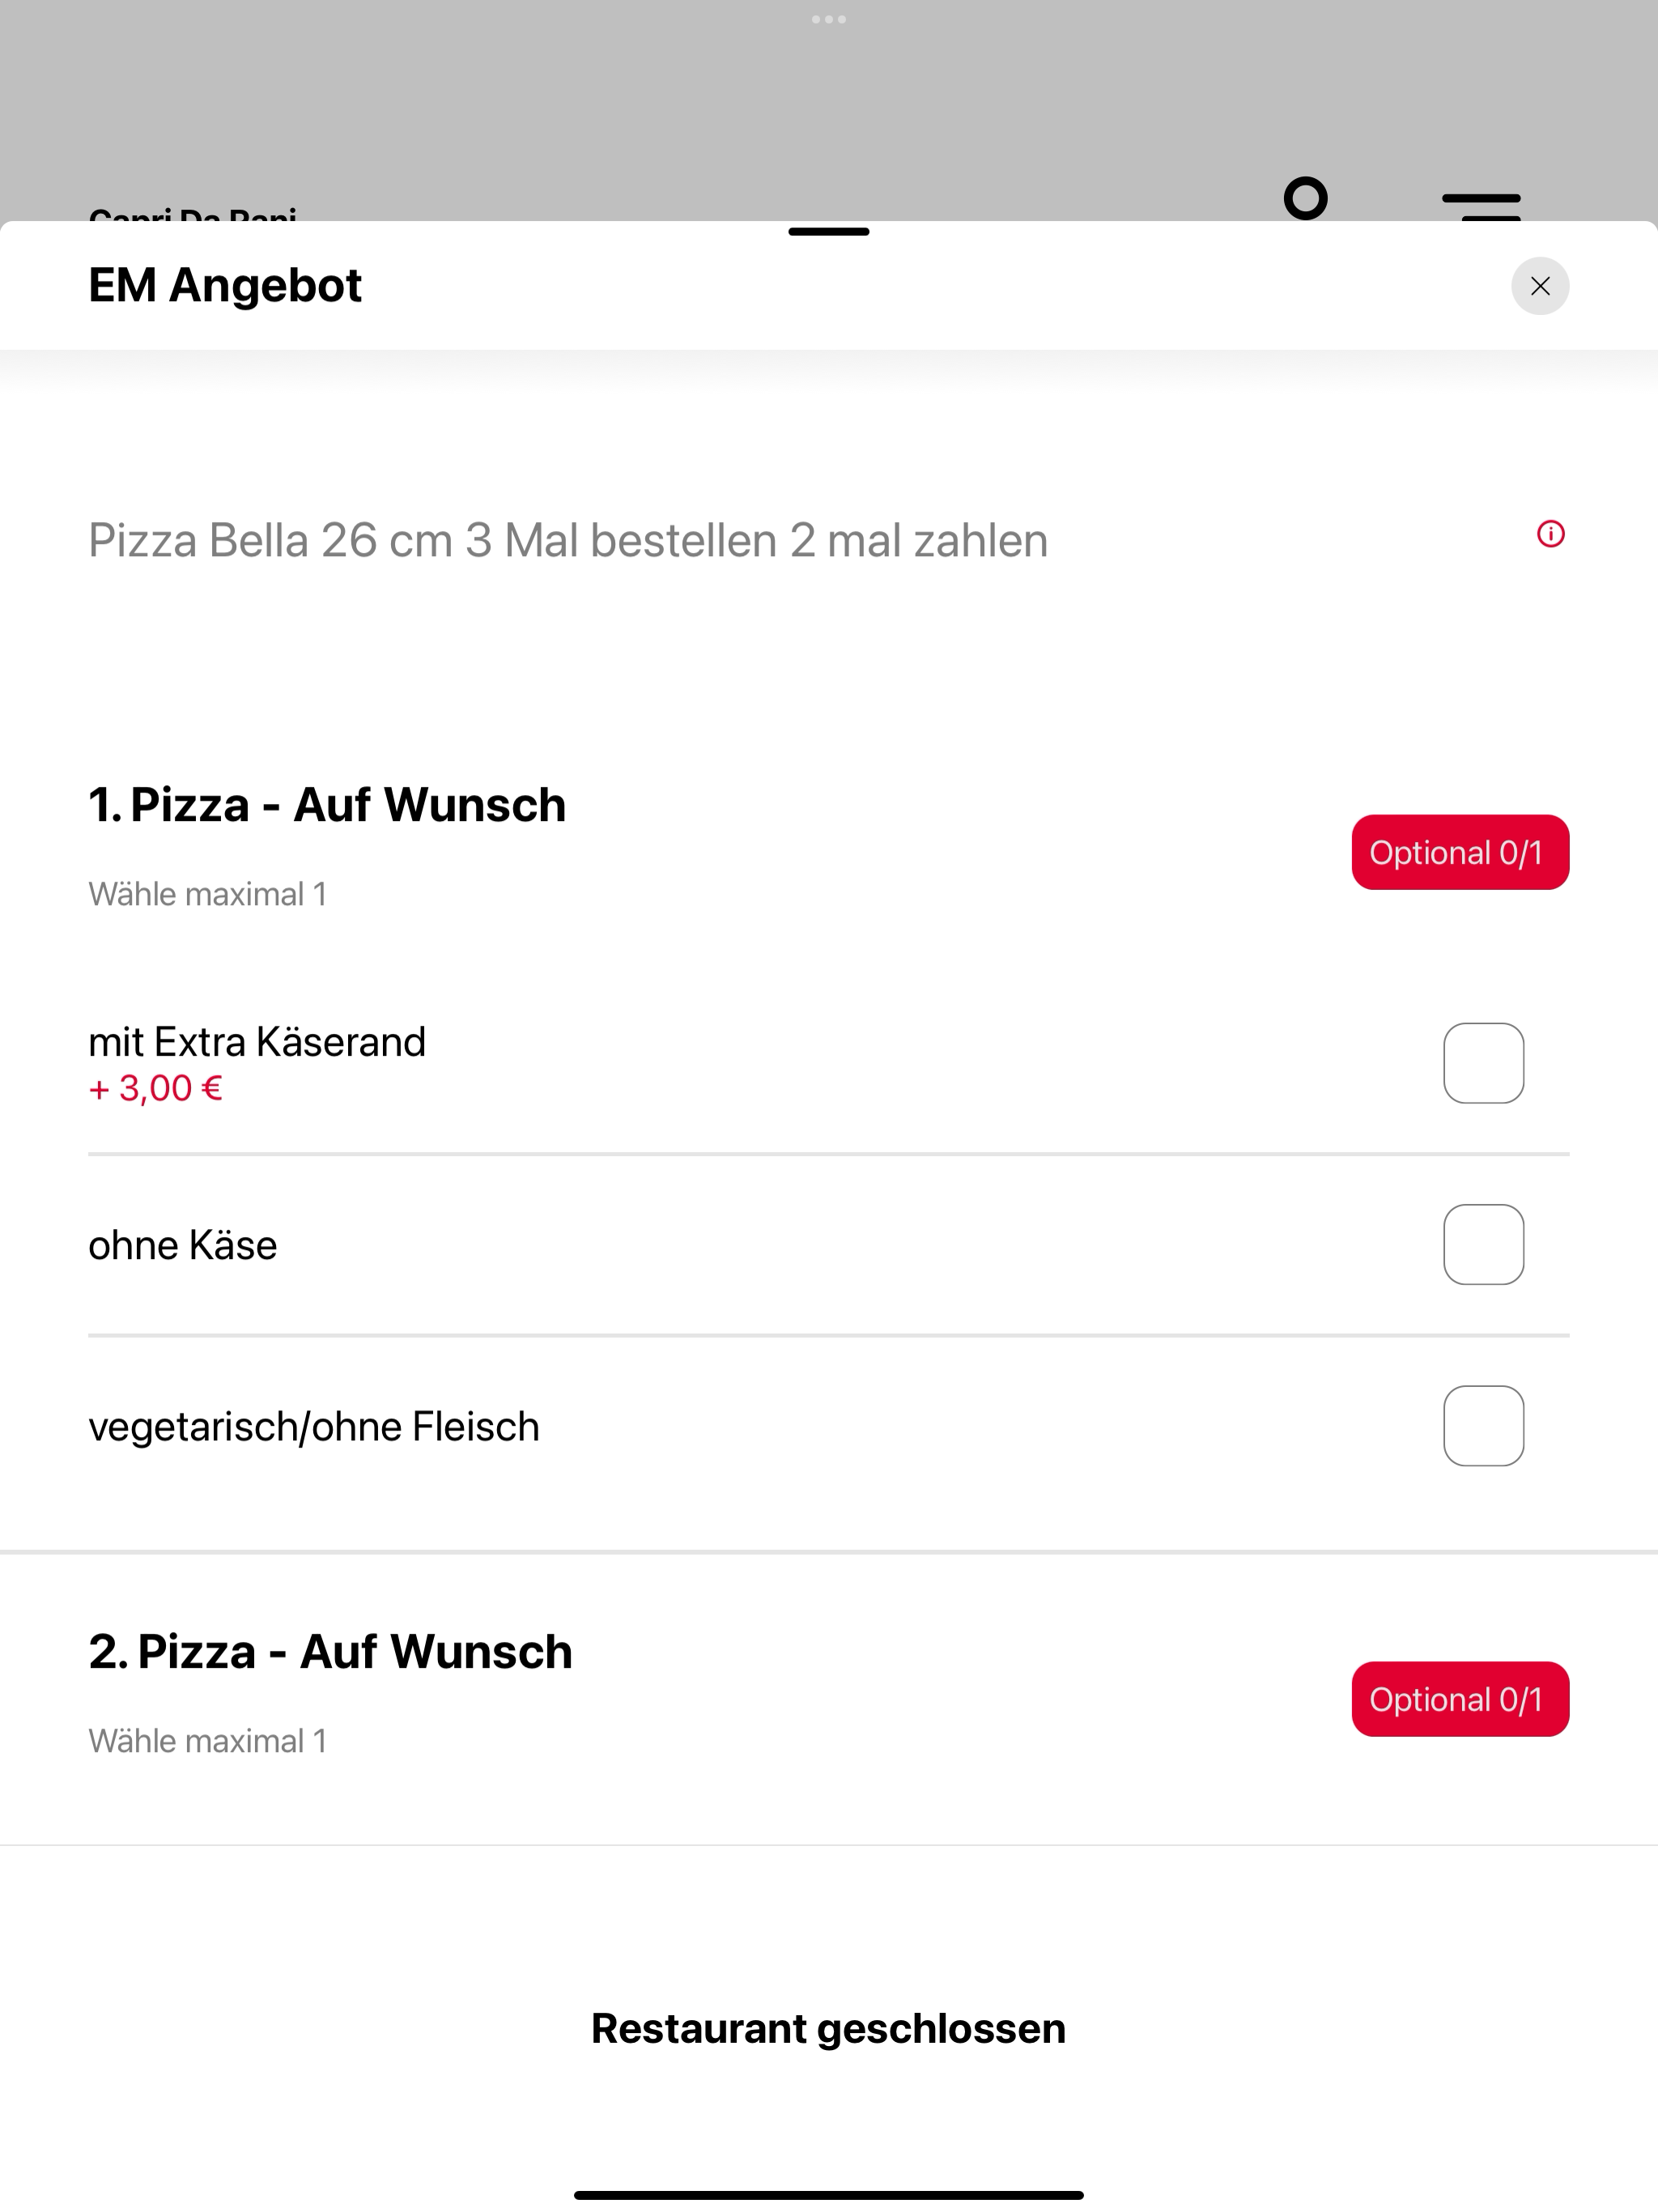Check the mit Extra Käserand checkbox
This screenshot has height=2212, width=1658.
[x=1483, y=1063]
